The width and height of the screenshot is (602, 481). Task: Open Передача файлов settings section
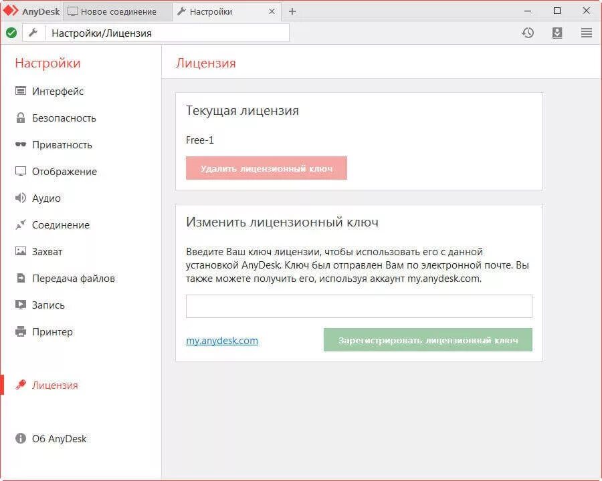74,279
